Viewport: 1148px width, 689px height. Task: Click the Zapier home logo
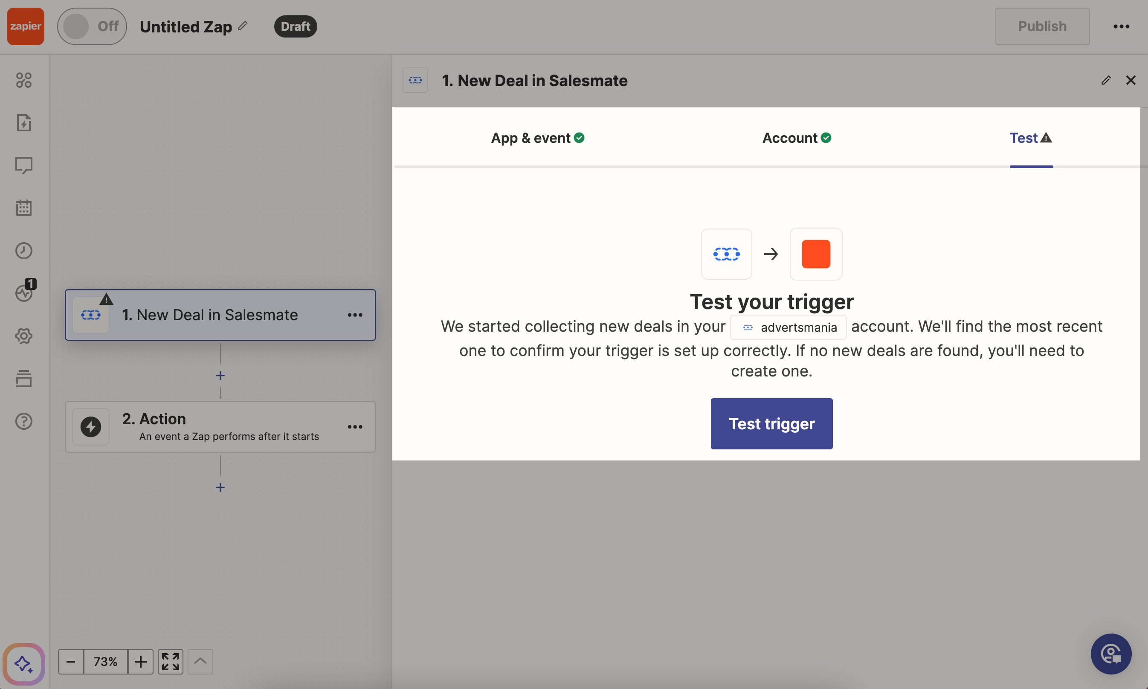coord(26,26)
